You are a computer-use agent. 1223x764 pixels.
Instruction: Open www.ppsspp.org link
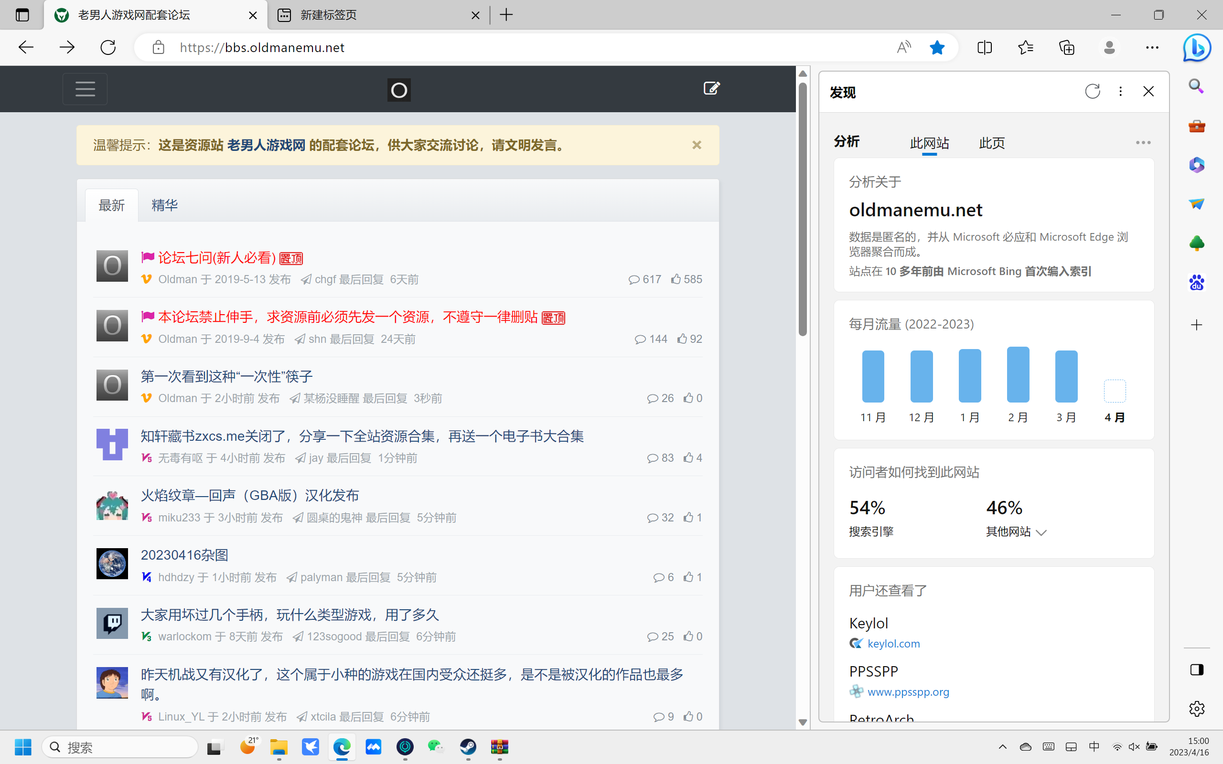(908, 692)
